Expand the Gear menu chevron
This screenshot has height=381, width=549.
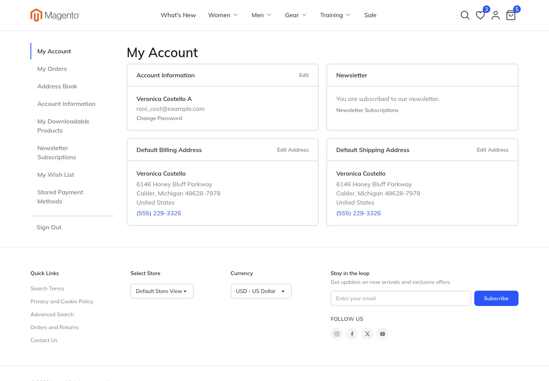coord(304,15)
